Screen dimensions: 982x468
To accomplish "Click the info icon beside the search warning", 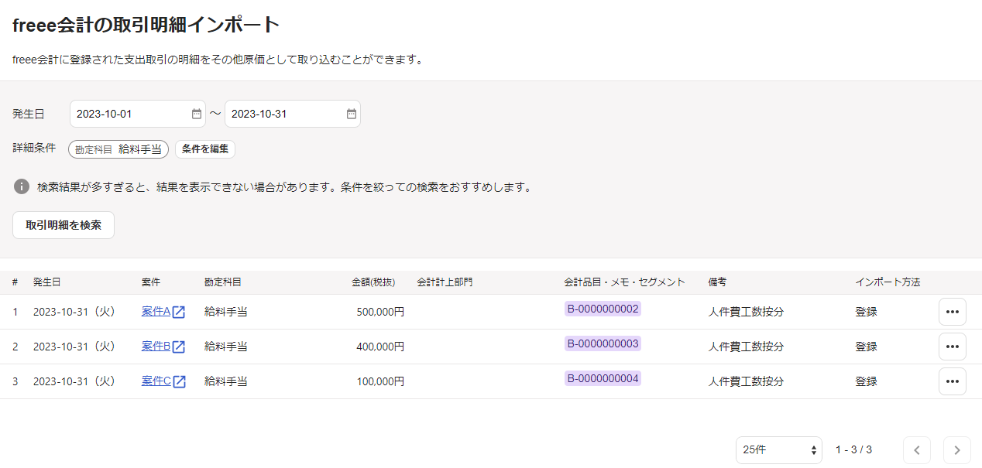I will coord(22,186).
